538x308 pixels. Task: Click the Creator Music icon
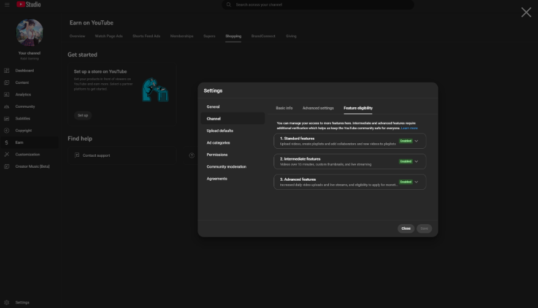coord(7,167)
